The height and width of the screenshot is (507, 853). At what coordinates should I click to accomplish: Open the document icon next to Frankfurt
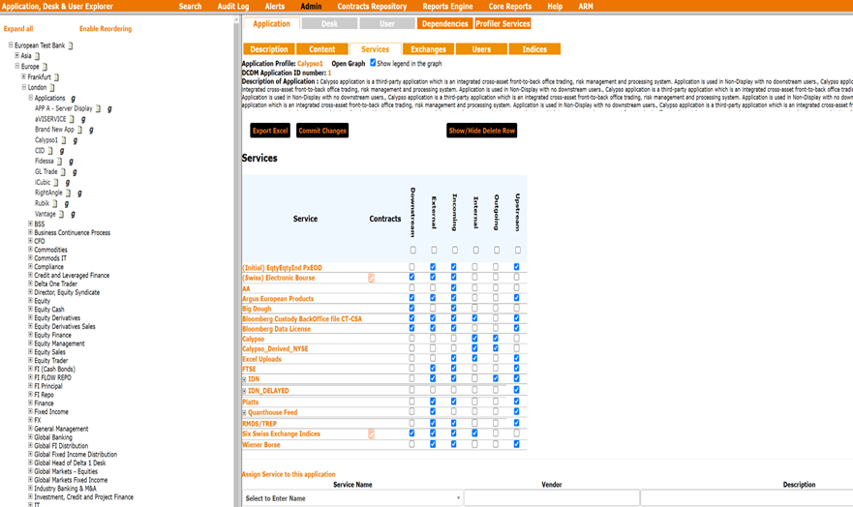coord(56,77)
